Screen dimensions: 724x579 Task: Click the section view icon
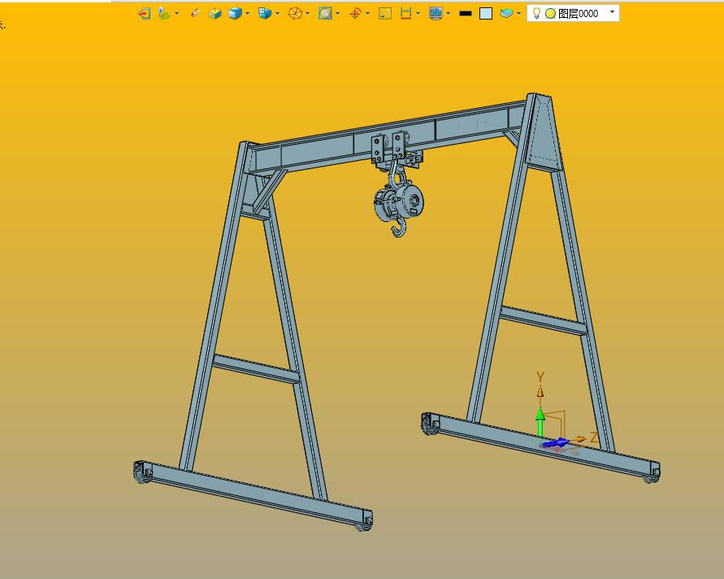point(325,13)
